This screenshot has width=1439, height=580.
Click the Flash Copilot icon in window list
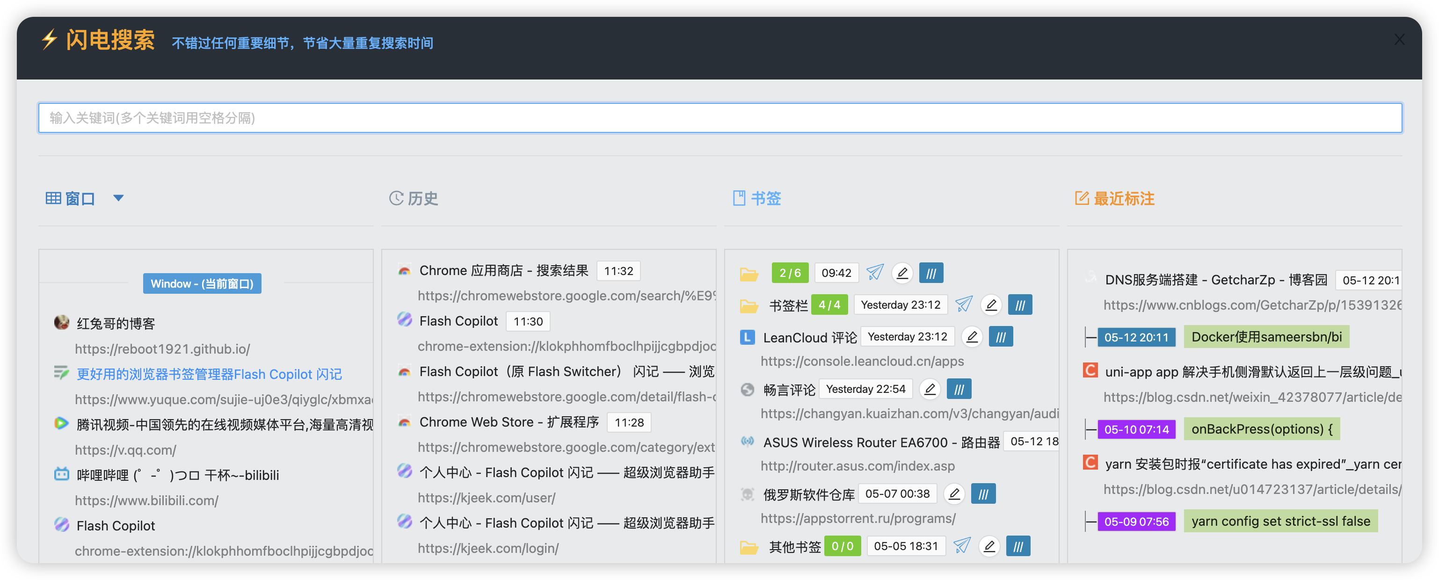pos(61,525)
